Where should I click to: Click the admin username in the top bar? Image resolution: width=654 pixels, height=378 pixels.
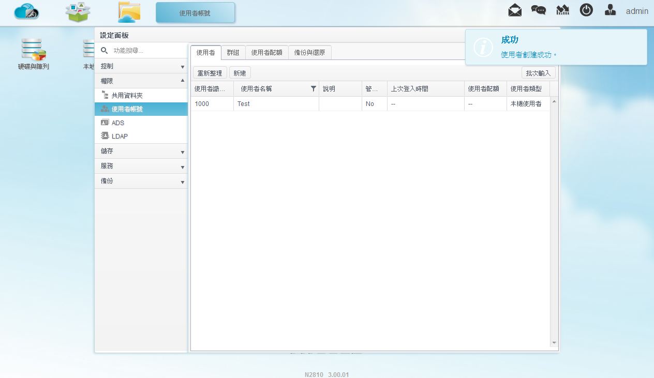pos(637,11)
